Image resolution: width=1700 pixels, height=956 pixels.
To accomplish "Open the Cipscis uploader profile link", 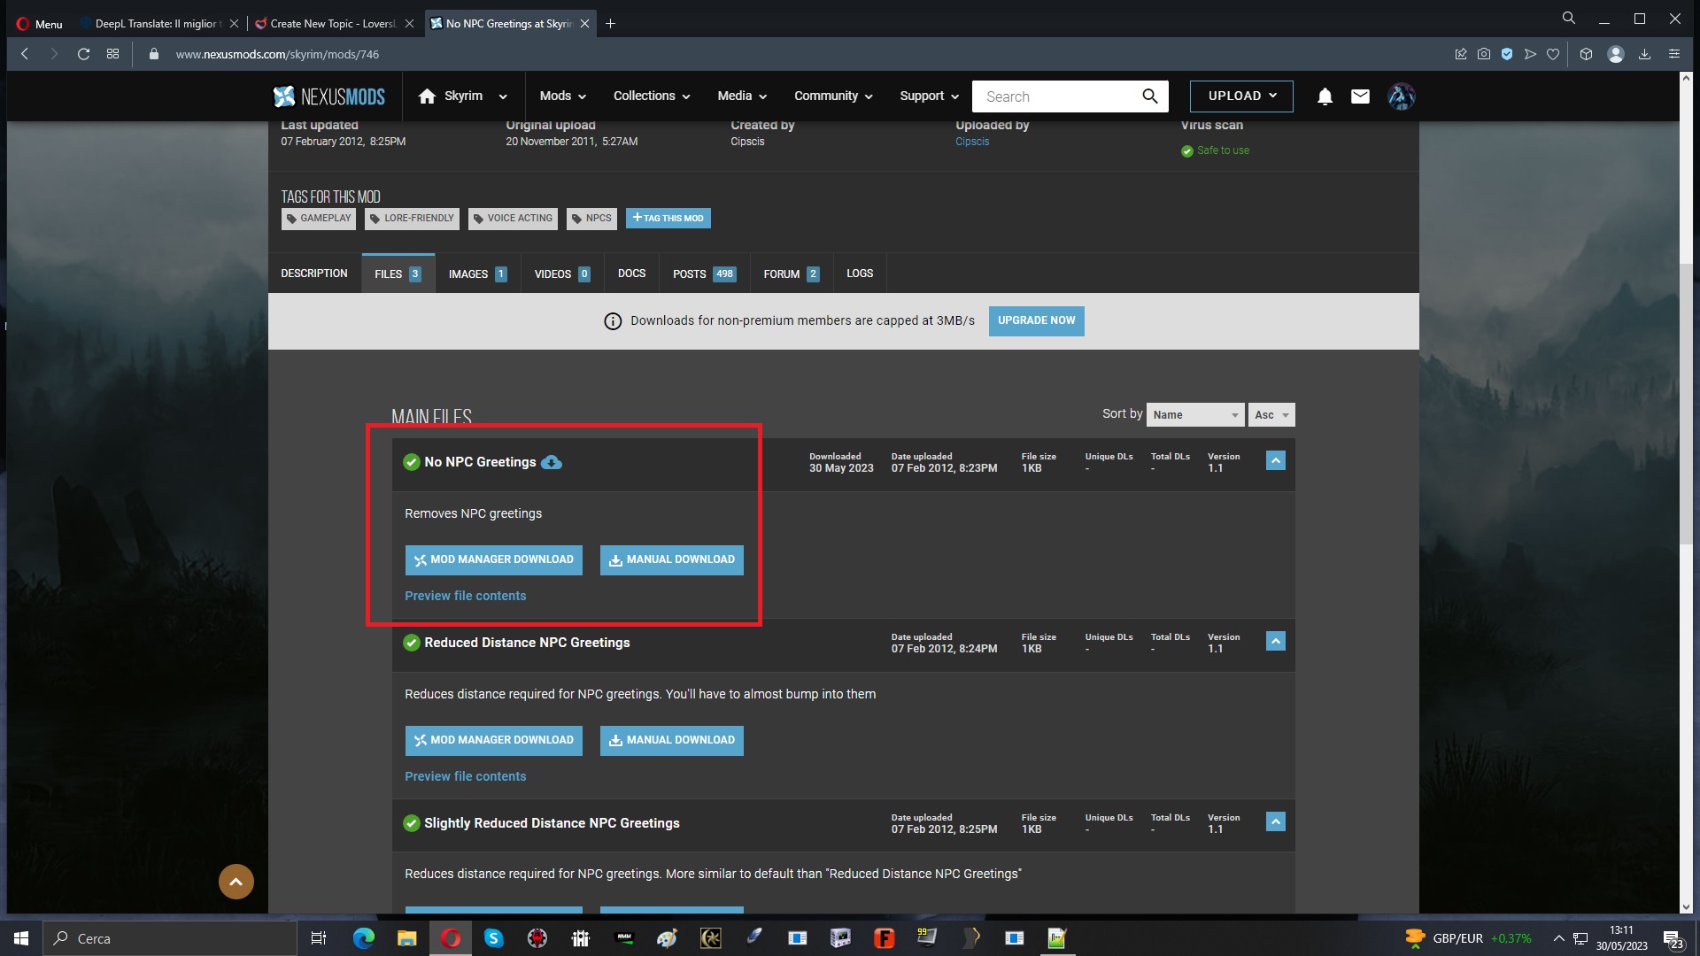I will [971, 142].
